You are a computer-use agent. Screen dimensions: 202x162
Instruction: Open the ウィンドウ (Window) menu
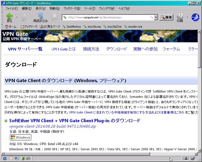[107, 8]
